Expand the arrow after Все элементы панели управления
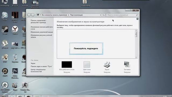The width and height of the screenshot is (172, 97). click(69, 15)
